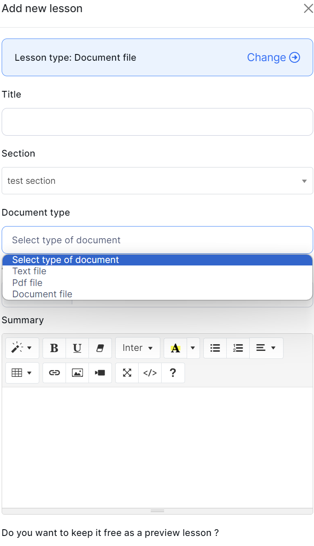Click into the Title input field
314x546 pixels.
pos(157,122)
